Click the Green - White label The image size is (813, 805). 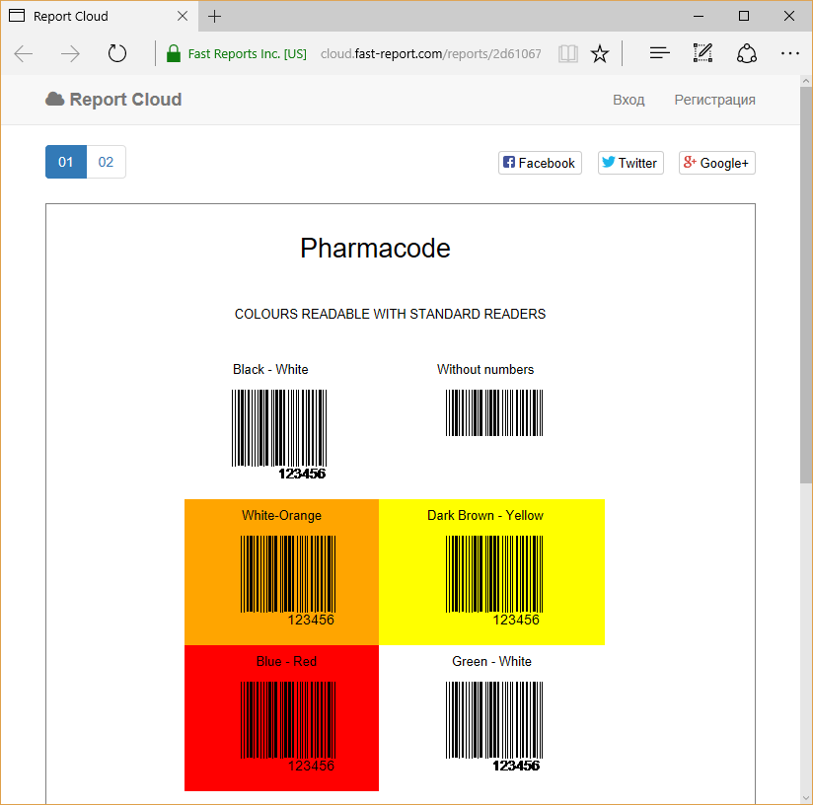pos(491,661)
